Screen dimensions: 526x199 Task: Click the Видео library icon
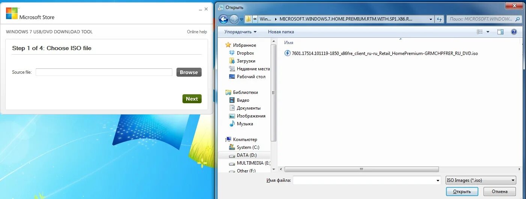232,100
